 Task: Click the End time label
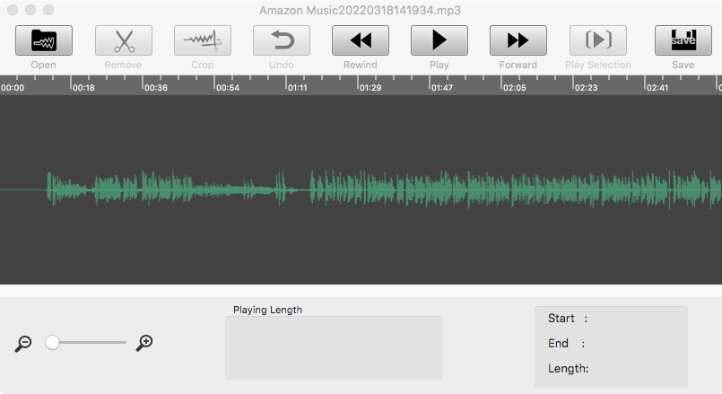coord(566,344)
